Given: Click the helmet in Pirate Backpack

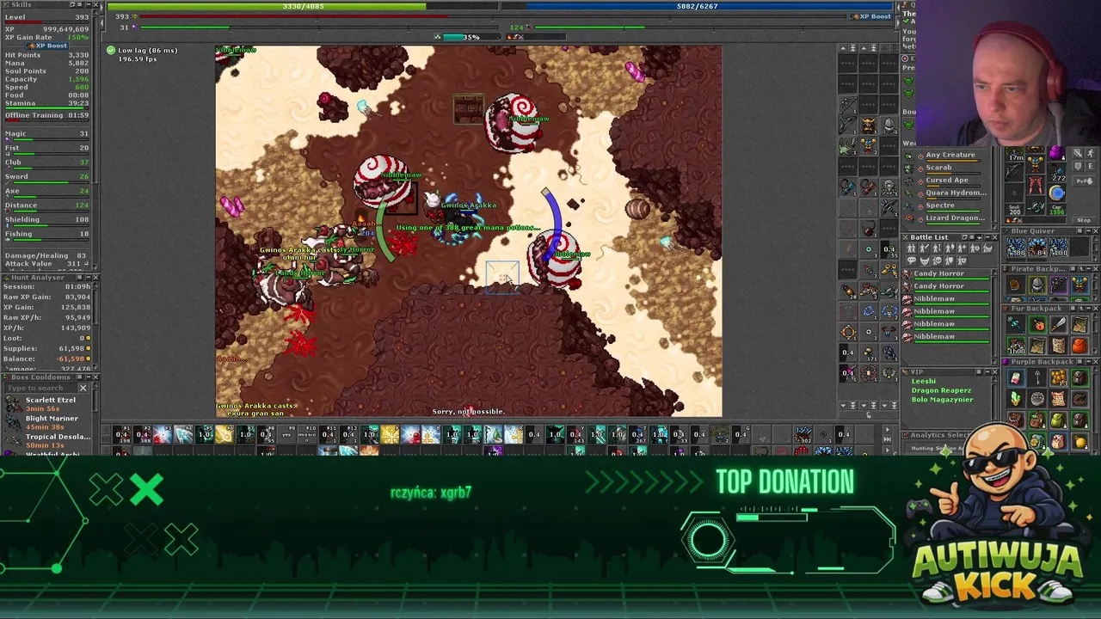Looking at the screenshot, I should (1037, 285).
